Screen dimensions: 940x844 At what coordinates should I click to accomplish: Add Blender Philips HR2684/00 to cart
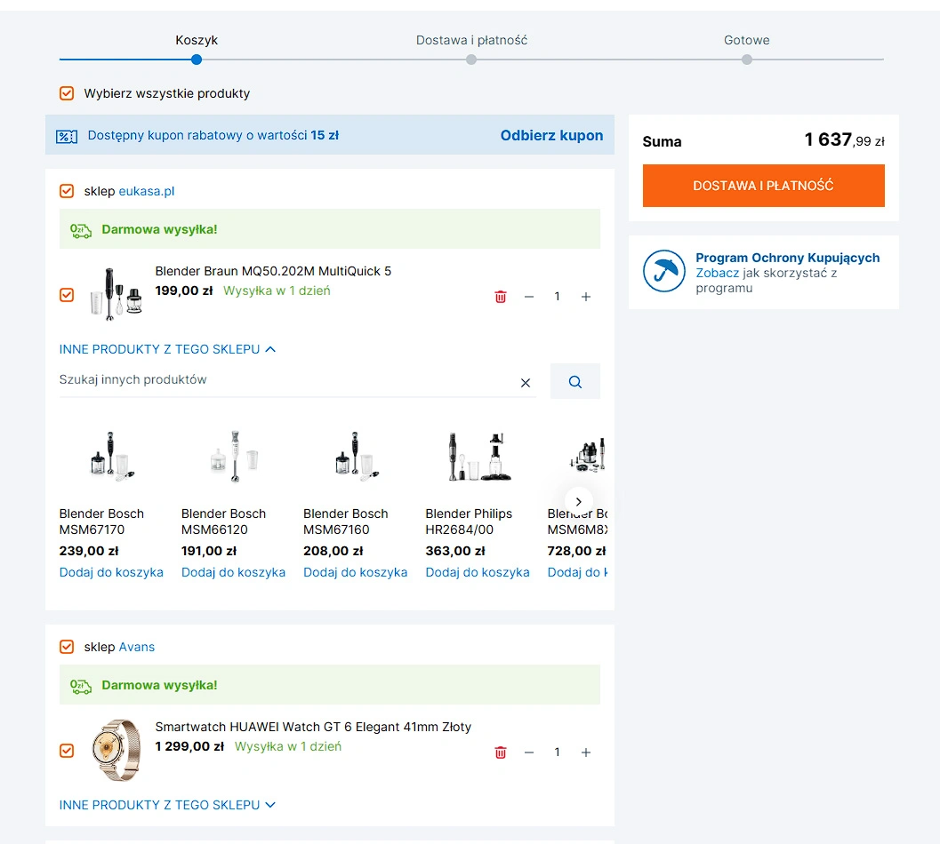click(x=478, y=572)
